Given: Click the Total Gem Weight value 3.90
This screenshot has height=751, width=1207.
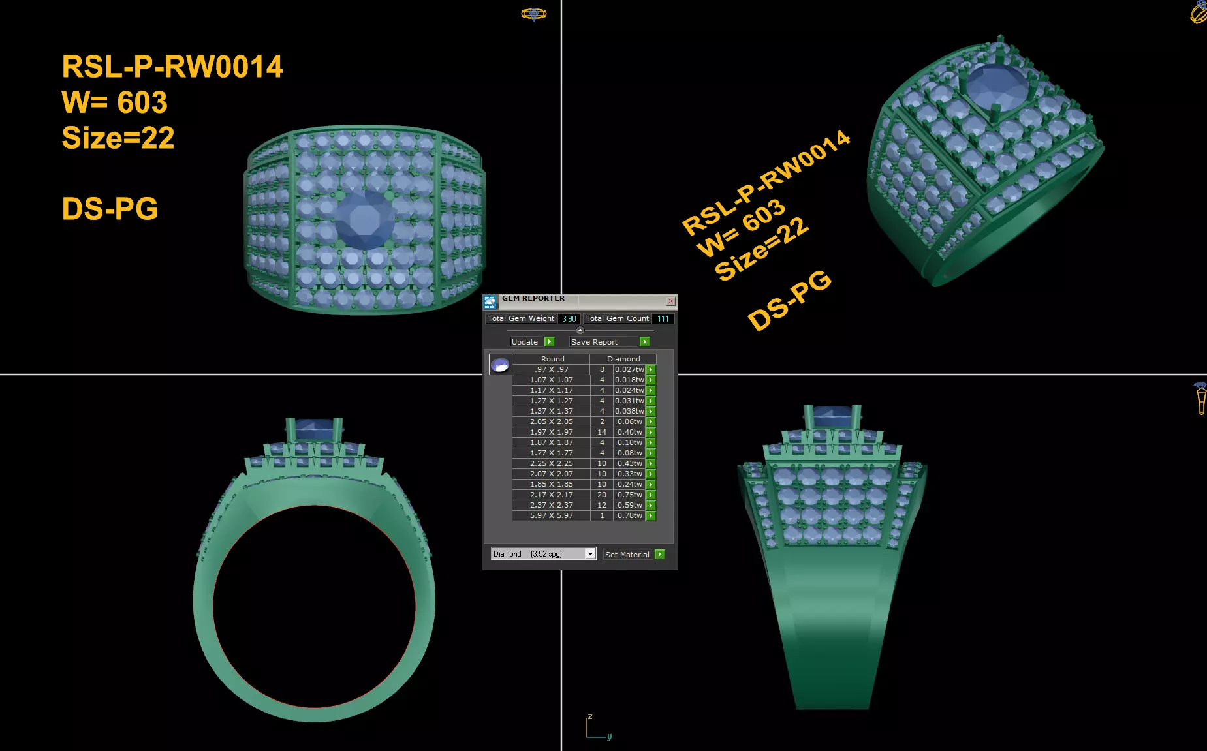Looking at the screenshot, I should pyautogui.click(x=569, y=318).
